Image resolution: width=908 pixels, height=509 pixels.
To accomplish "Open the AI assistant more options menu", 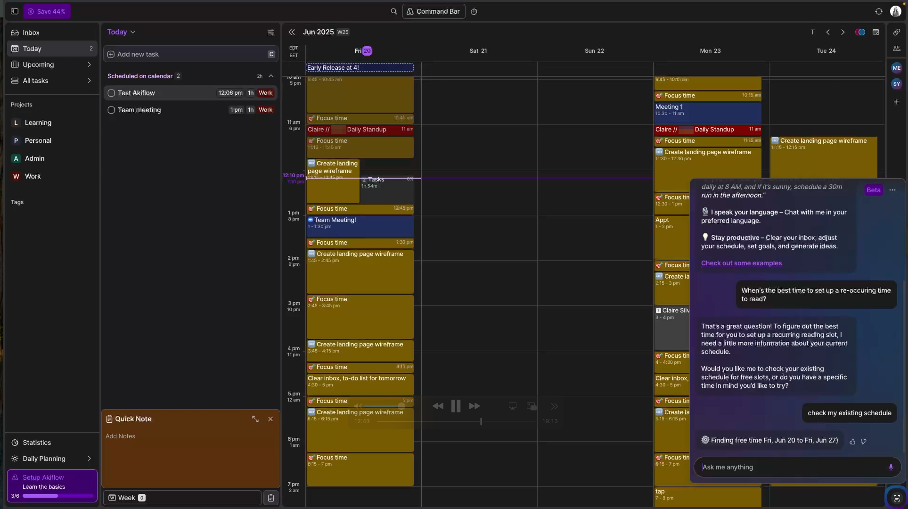I will coord(892,190).
